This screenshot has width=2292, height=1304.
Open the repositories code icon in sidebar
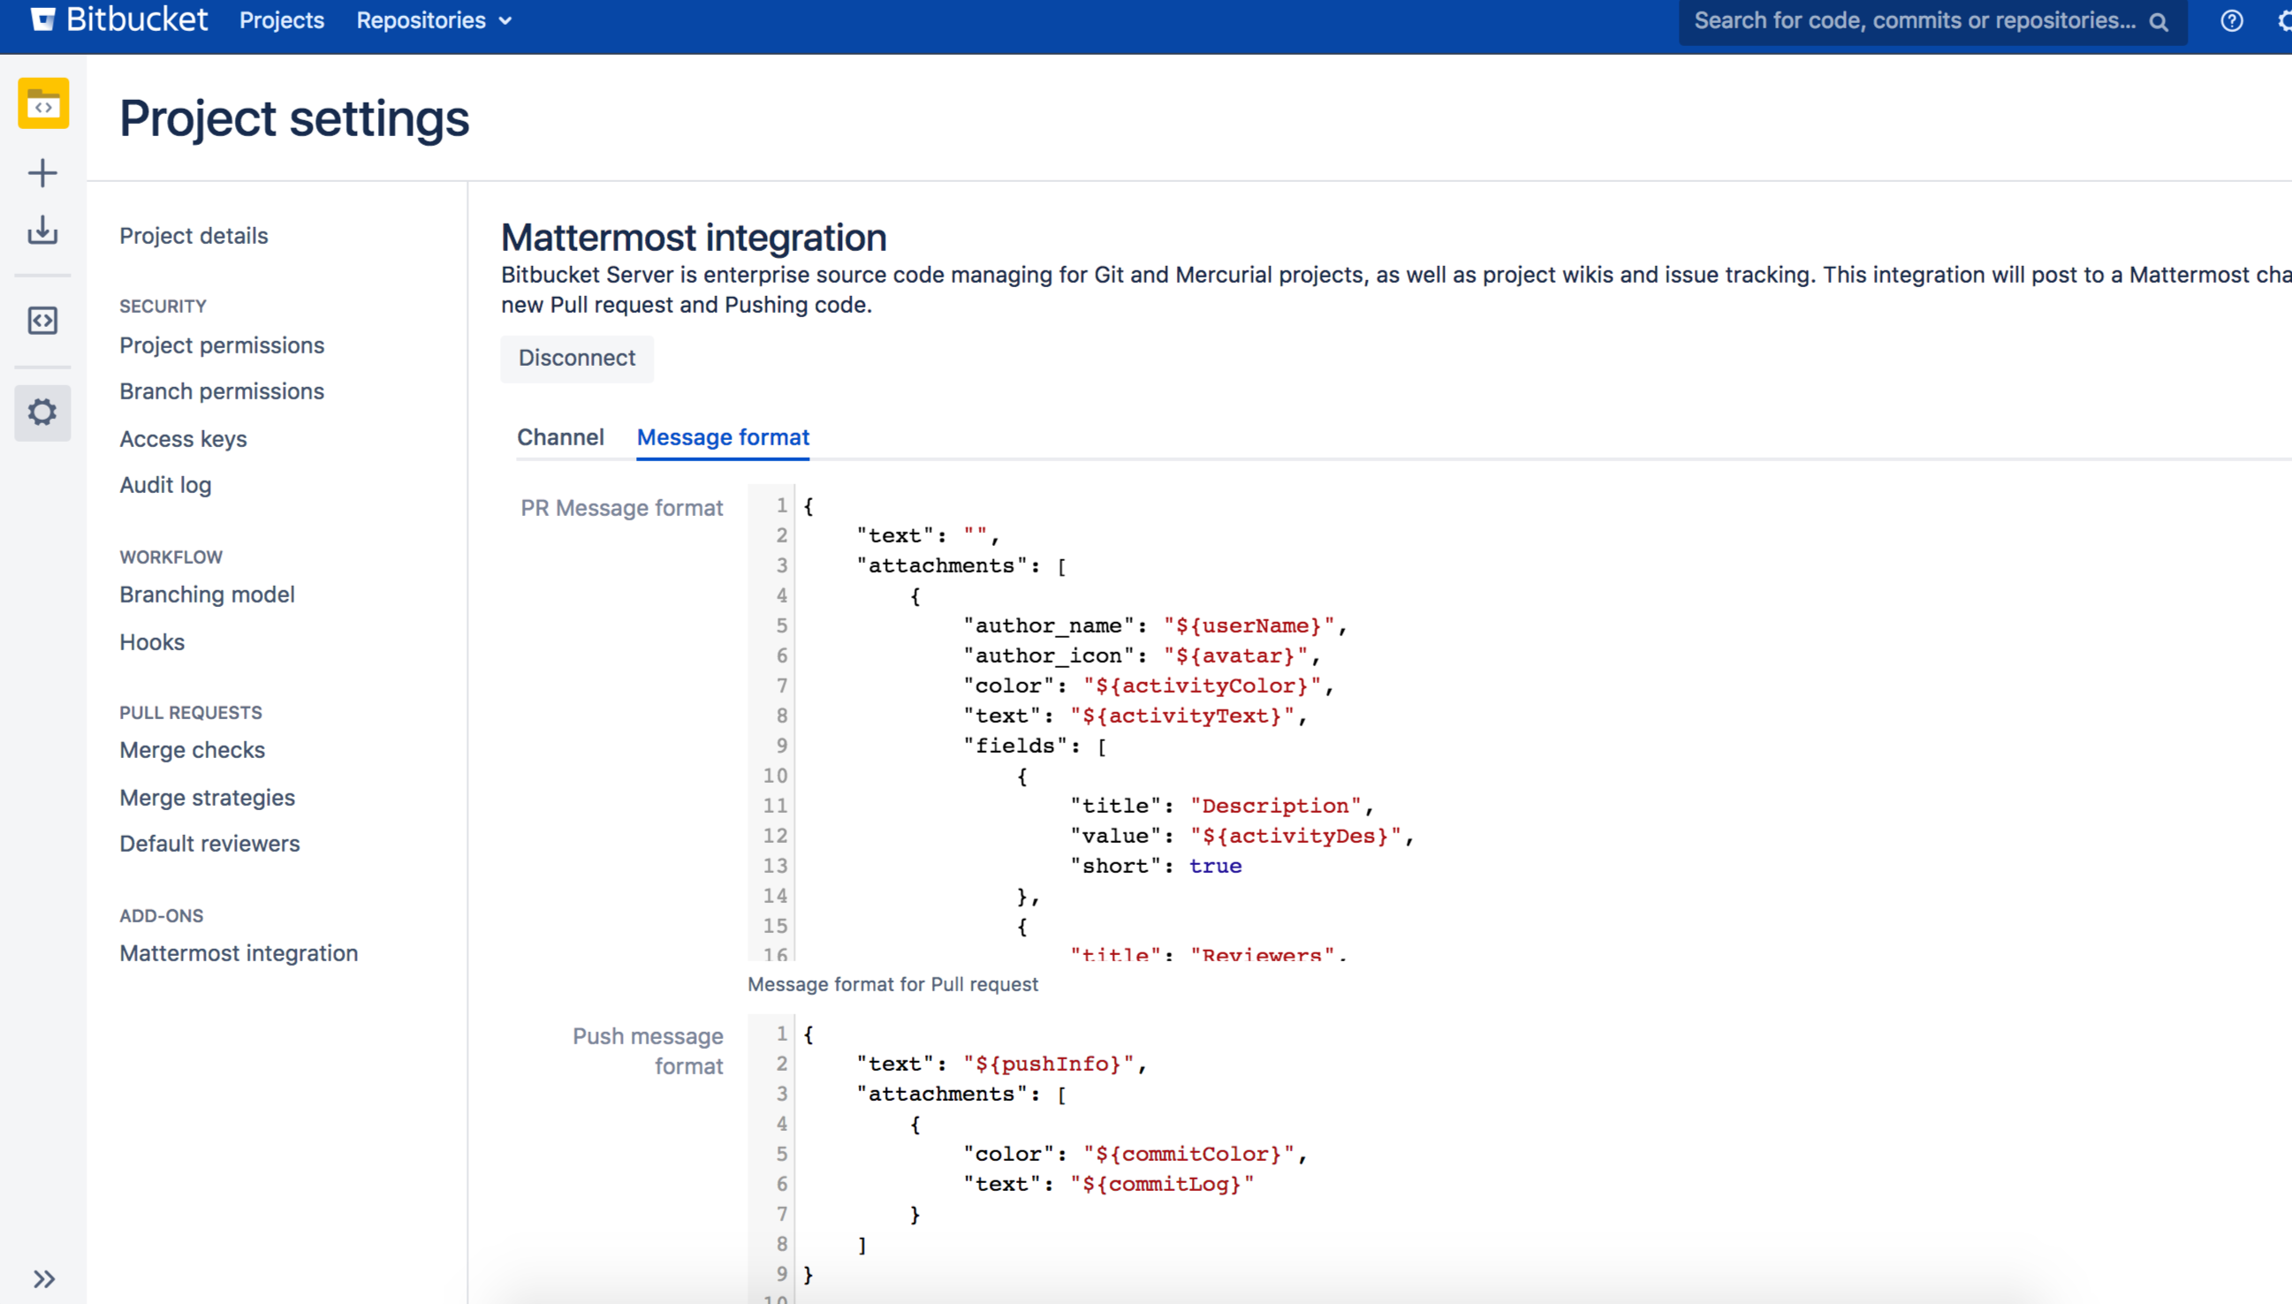coord(43,321)
